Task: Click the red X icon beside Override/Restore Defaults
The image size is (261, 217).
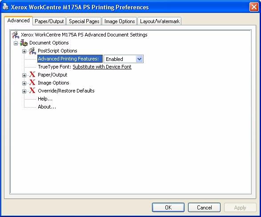Action: coord(32,91)
